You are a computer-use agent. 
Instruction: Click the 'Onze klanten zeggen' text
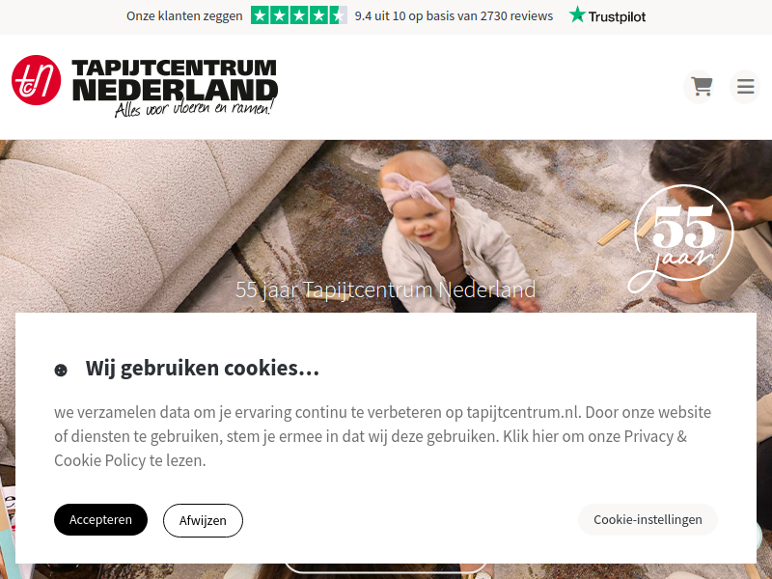[x=184, y=16]
